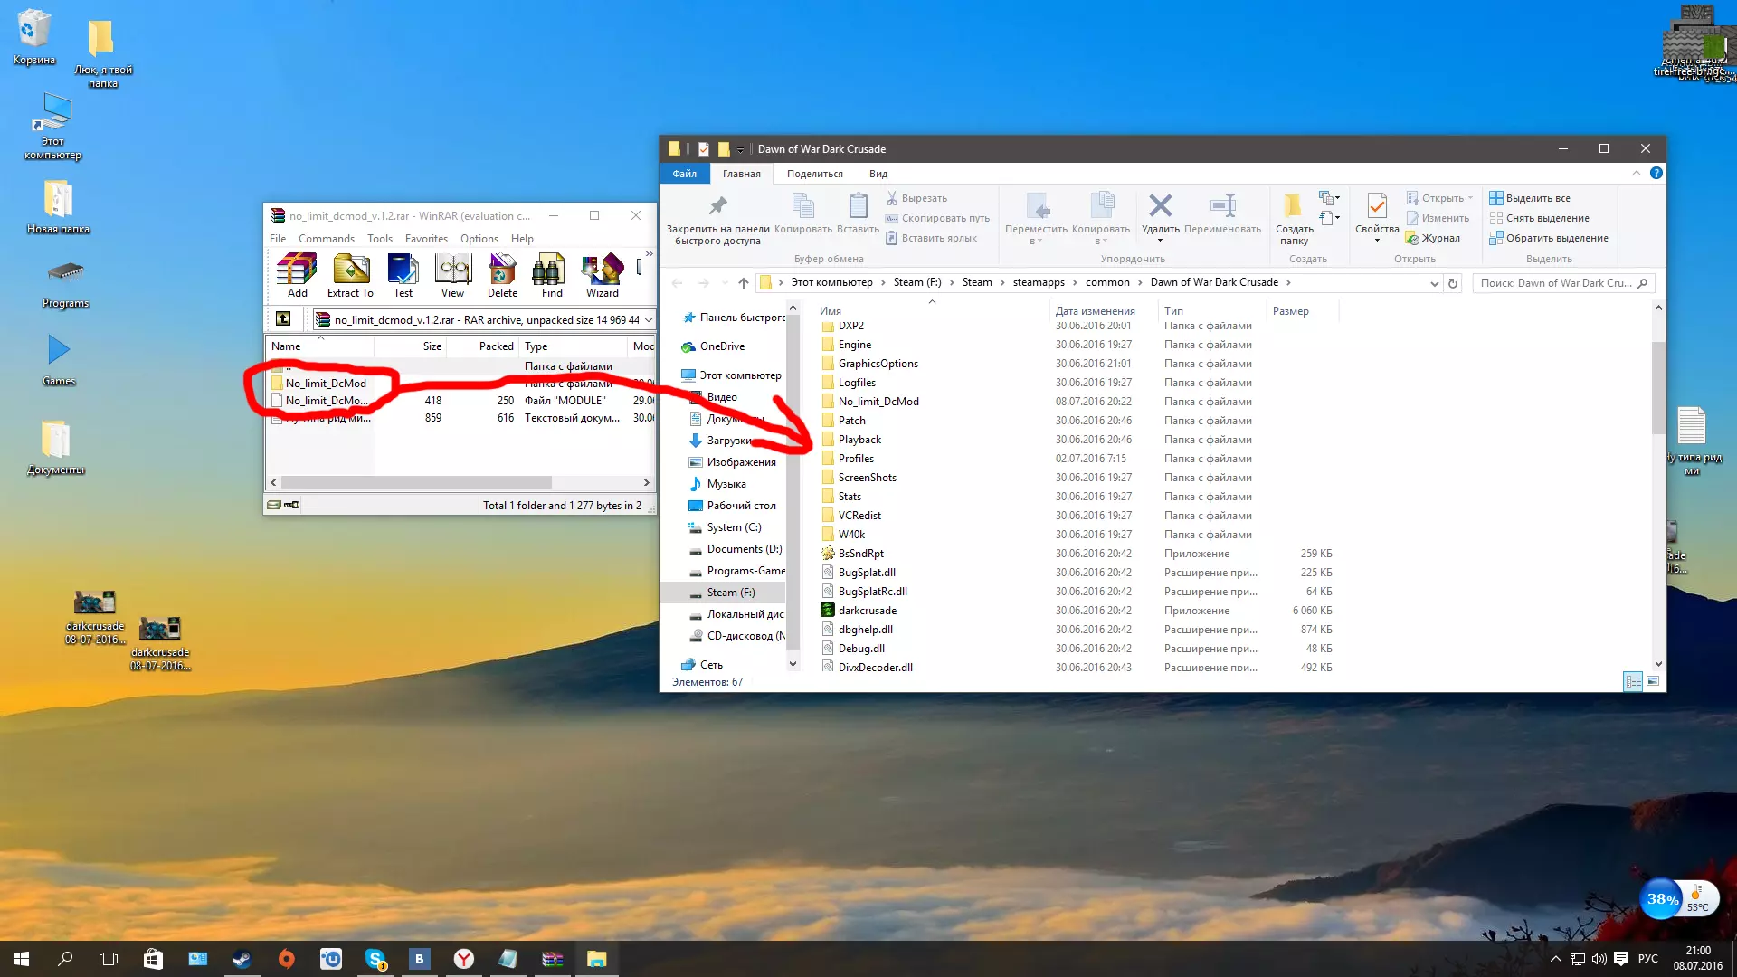Viewport: 1737px width, 977px height.
Task: Click the Свойства properties icon
Action: click(1376, 207)
